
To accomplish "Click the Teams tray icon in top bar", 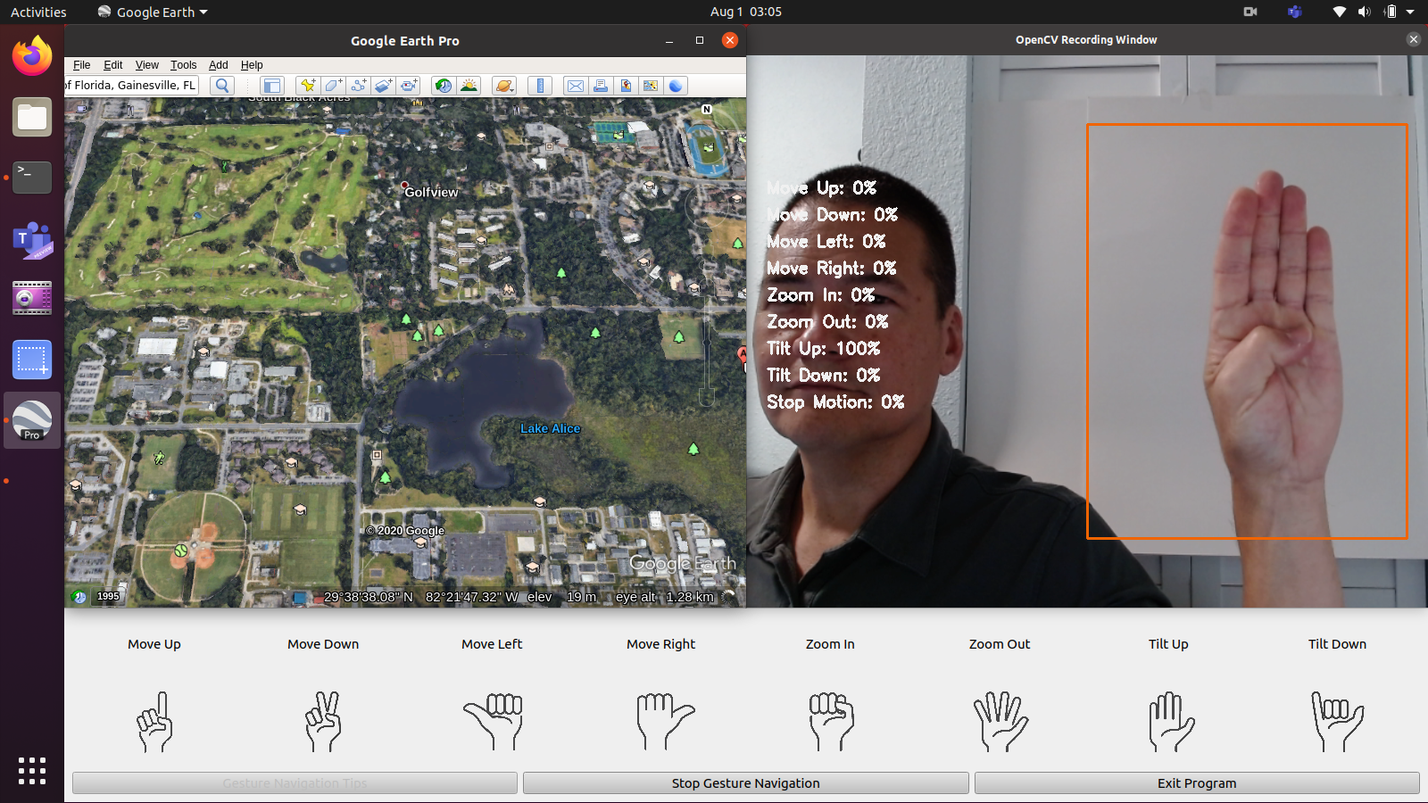I will (x=1294, y=12).
